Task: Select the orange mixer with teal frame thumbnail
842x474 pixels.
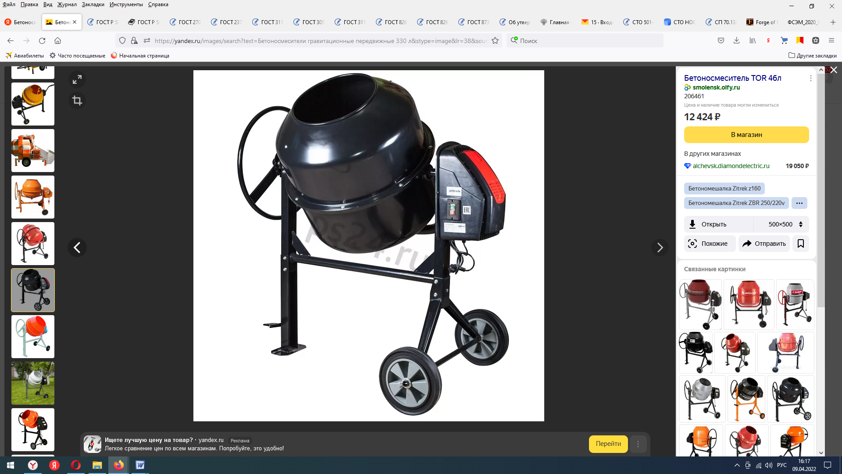Action: tap(33, 337)
